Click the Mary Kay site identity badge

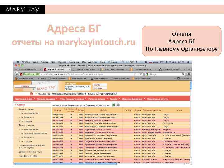click(x=30, y=74)
